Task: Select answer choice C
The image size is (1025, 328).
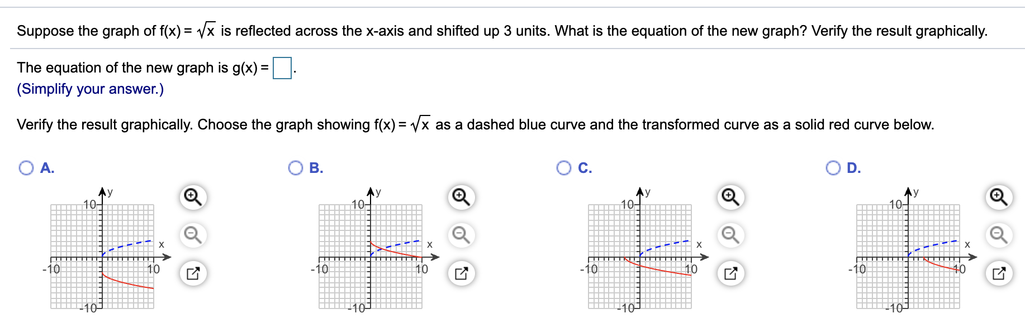Action: pos(564,167)
